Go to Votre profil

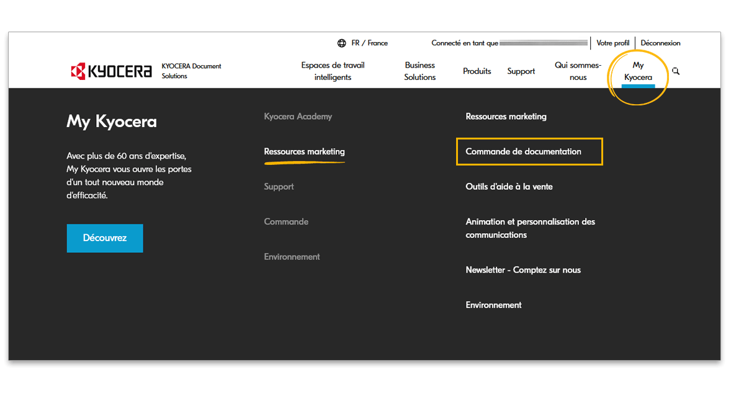[x=612, y=43]
